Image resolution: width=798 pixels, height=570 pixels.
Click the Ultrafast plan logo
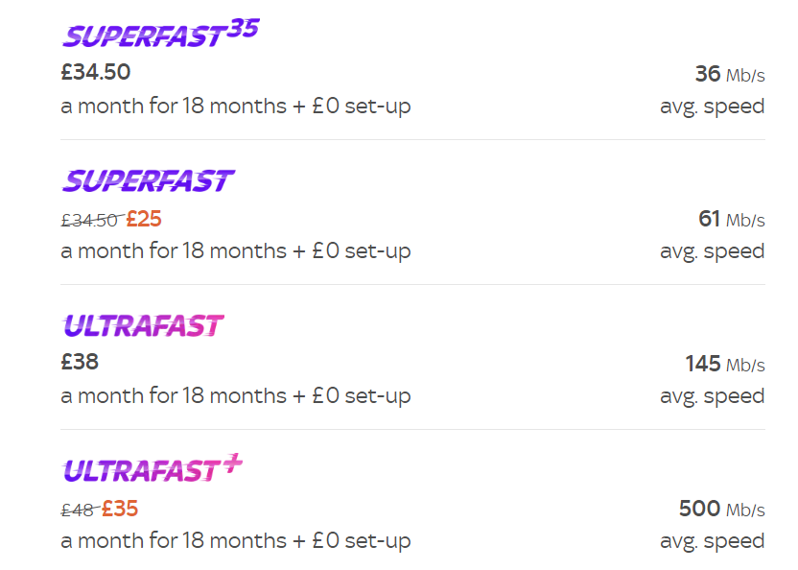143,326
